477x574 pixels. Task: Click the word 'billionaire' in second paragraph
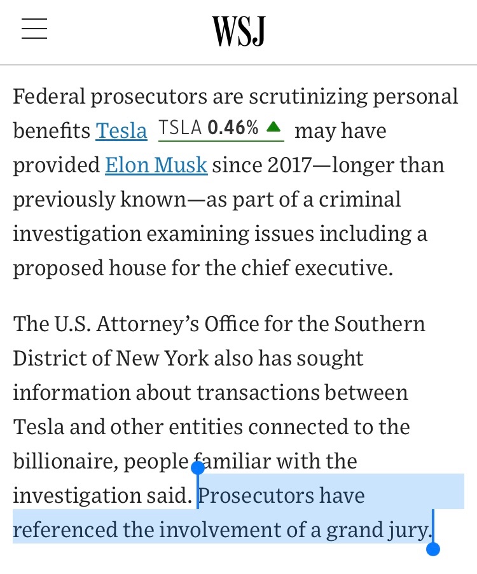(x=66, y=461)
